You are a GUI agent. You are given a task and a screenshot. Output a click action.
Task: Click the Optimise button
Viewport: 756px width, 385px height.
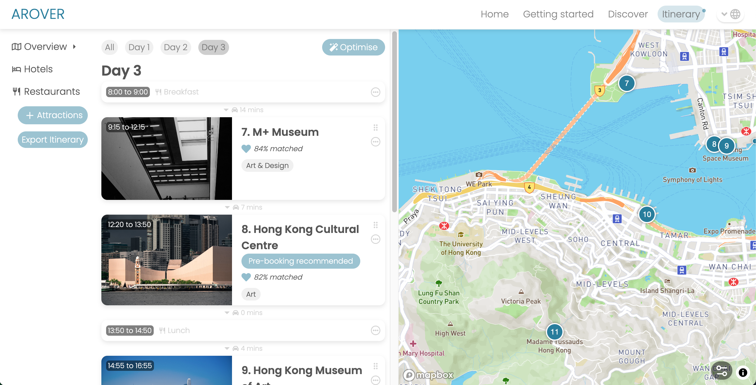353,47
